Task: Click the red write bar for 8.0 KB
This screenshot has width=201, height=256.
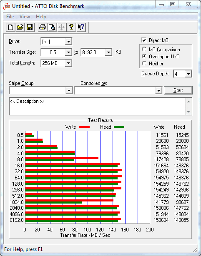Action: click(x=62, y=158)
